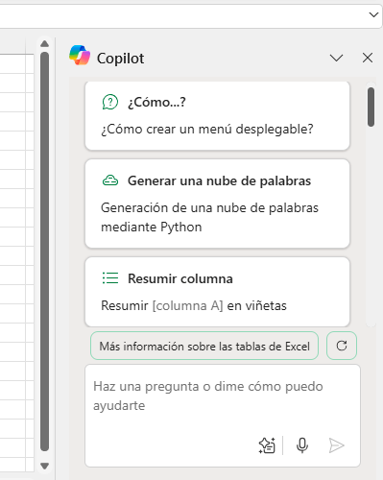
Task: Refresh the suggested prompts
Action: (x=342, y=346)
